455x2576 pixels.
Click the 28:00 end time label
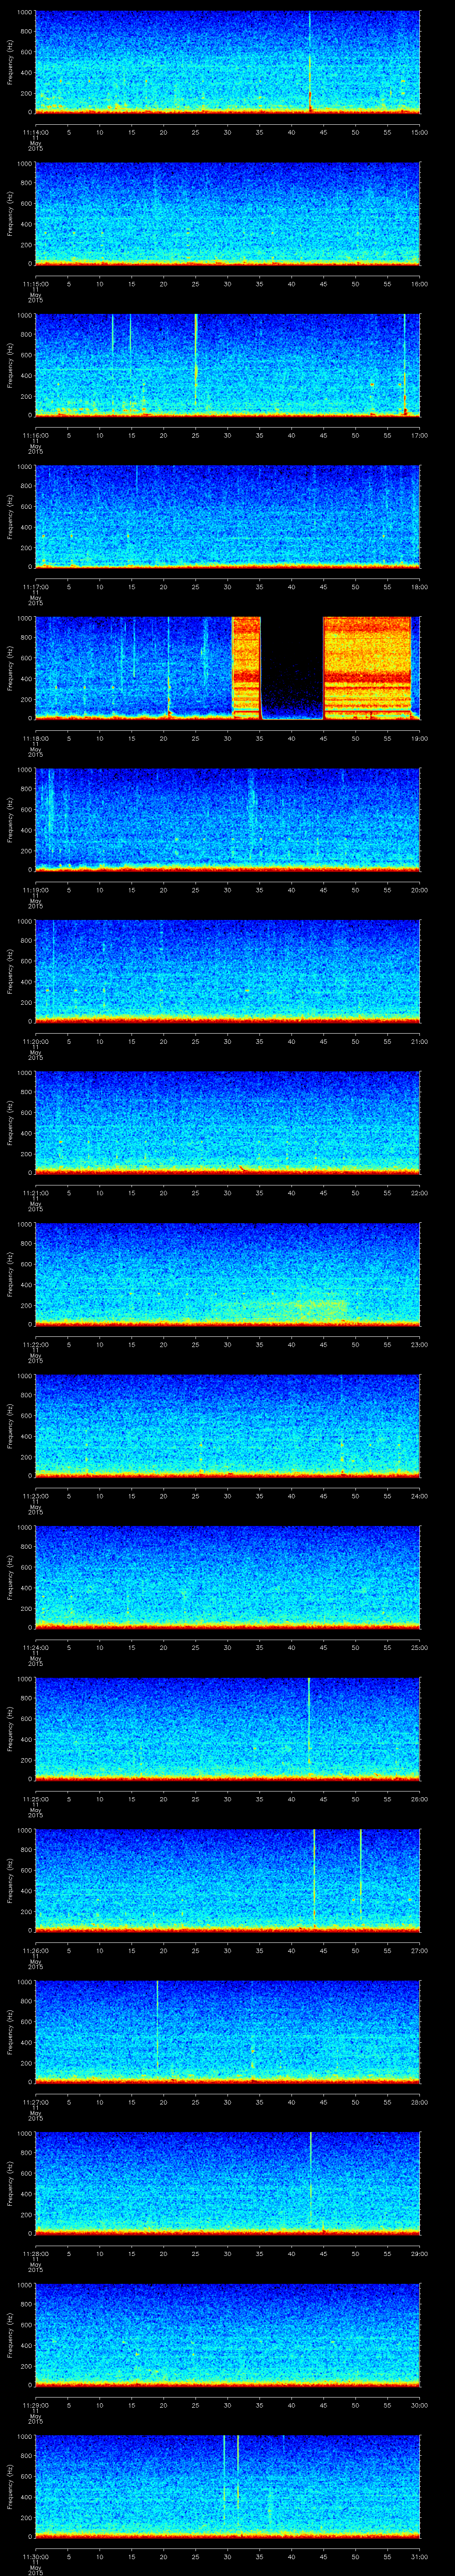point(419,2102)
